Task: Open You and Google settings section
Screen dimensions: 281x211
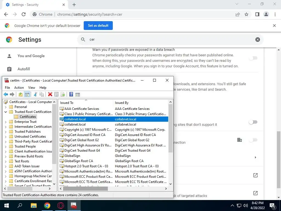Action: tap(31, 56)
